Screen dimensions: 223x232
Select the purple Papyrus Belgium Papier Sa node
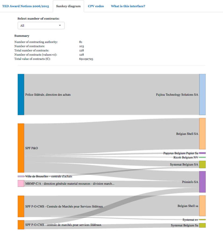pos(203,153)
